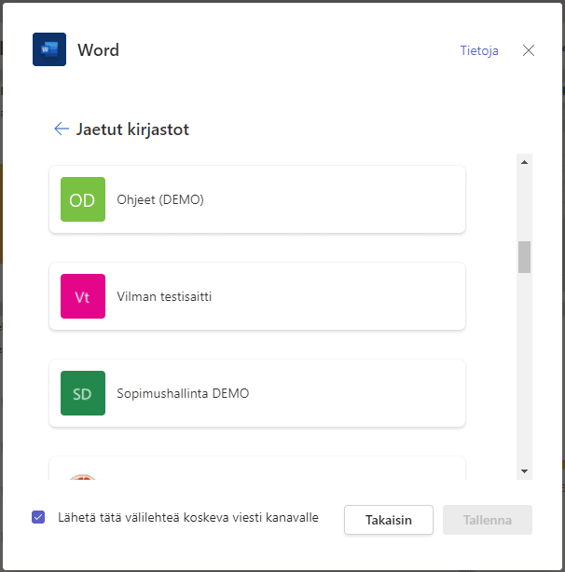Click the Word app icon

point(49,49)
